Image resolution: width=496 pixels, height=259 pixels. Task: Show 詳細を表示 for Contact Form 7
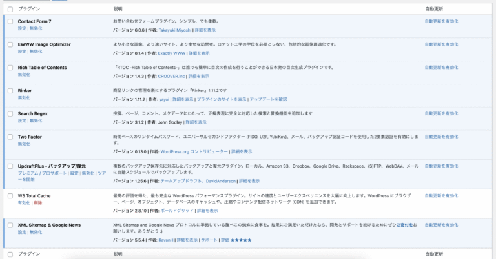pyautogui.click(x=205, y=30)
